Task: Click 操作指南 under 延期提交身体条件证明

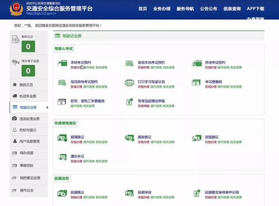Action: 223,197
